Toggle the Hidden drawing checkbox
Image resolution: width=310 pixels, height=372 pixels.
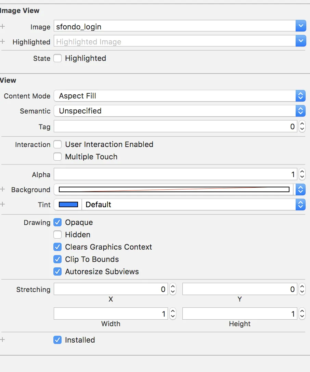[58, 235]
